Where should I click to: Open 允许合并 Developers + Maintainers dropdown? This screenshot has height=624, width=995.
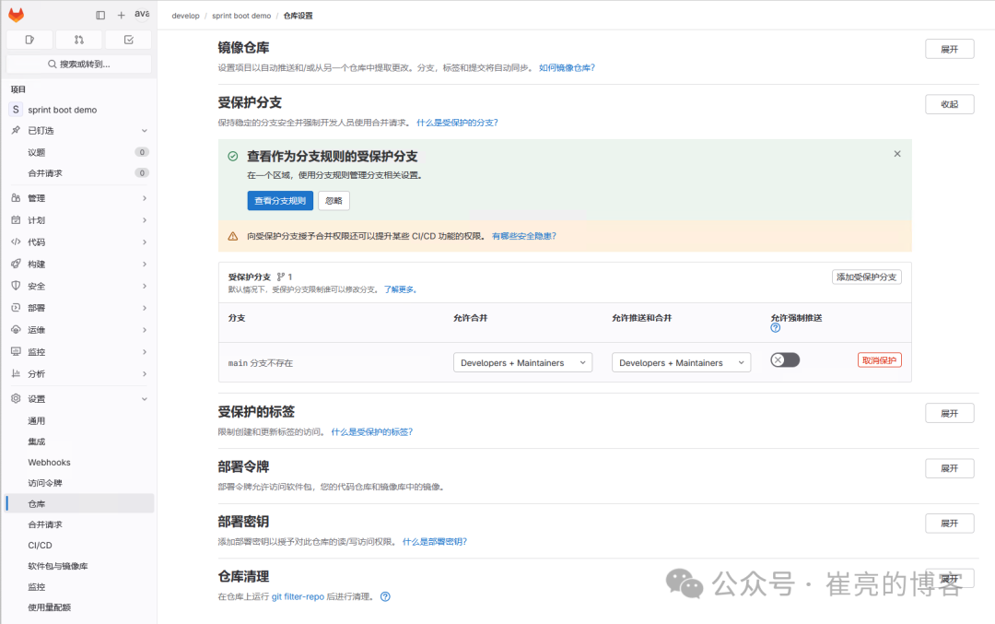(x=523, y=362)
